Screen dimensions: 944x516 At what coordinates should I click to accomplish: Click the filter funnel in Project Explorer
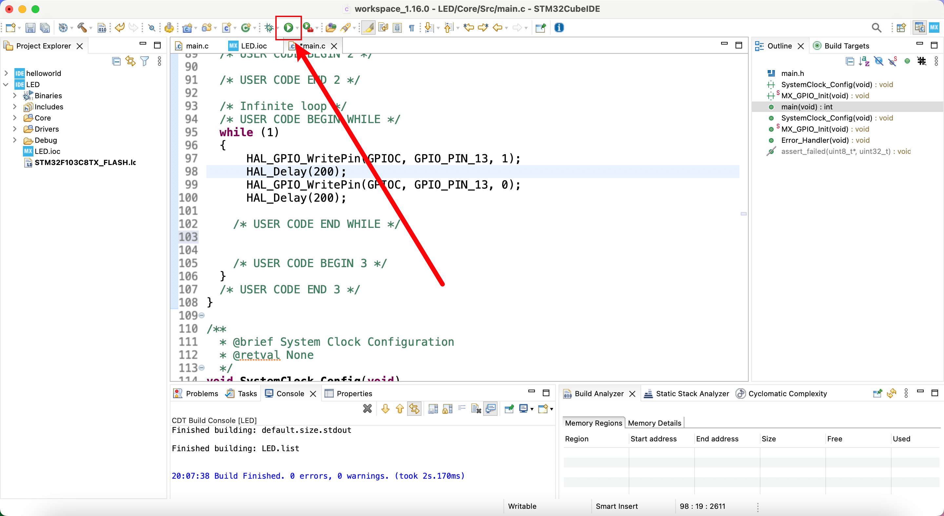[145, 61]
